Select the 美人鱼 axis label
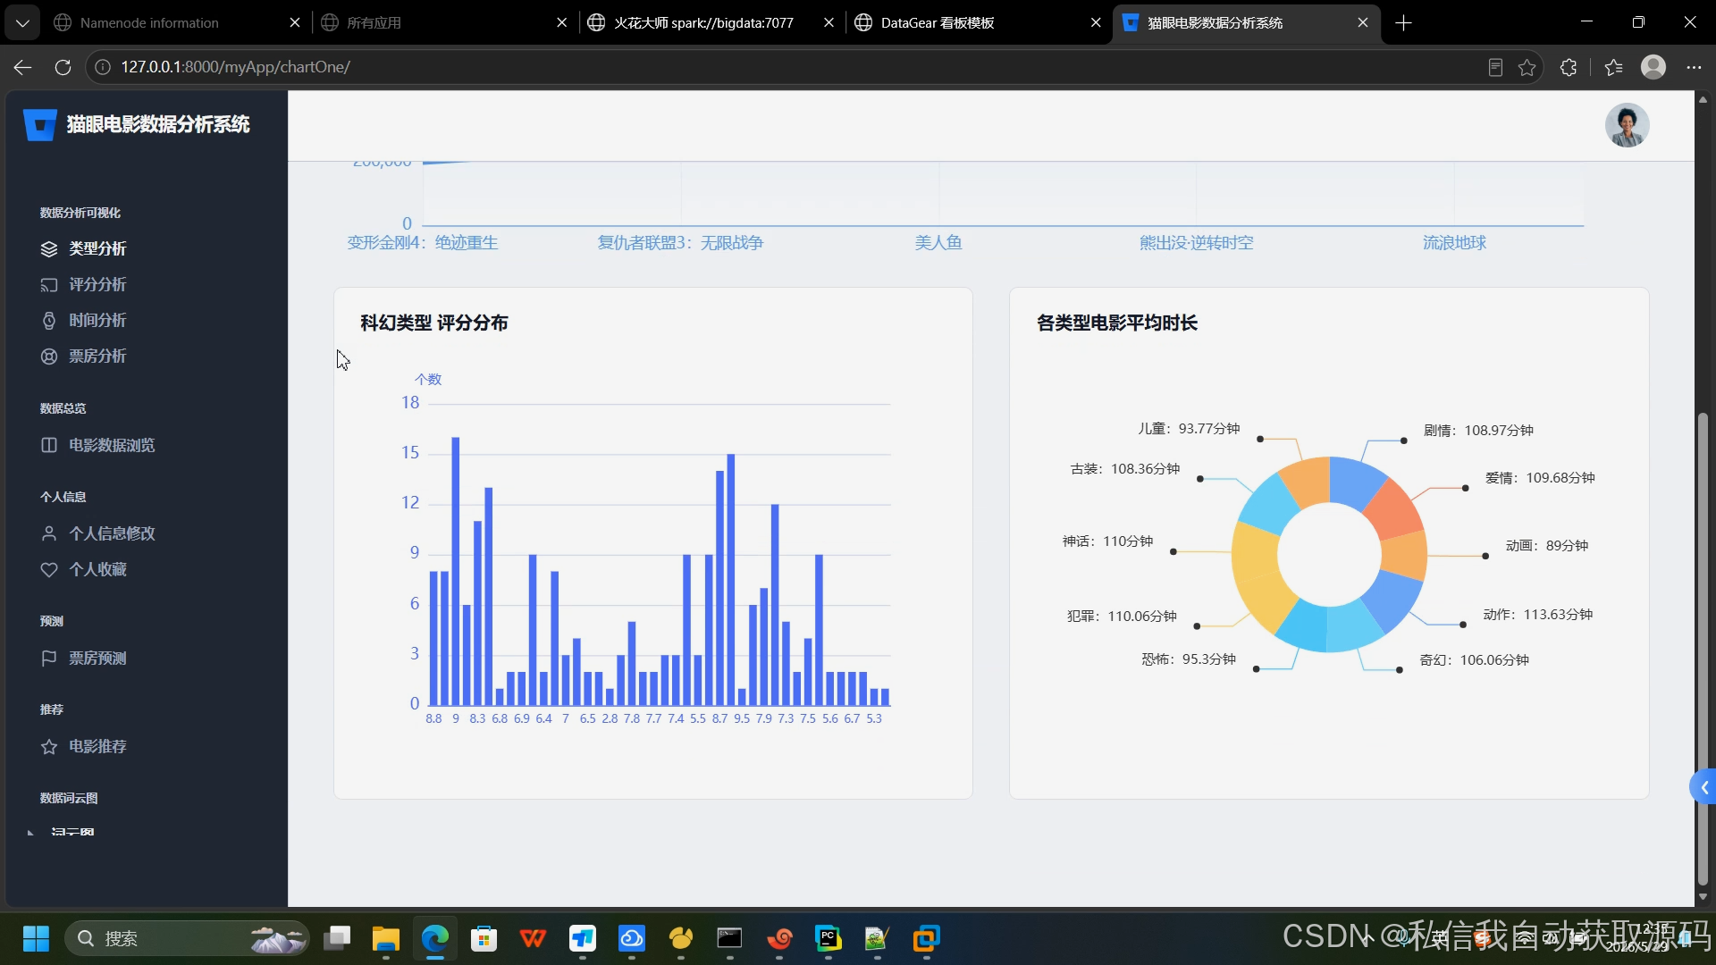Viewport: 1716px width, 965px height. (x=938, y=243)
